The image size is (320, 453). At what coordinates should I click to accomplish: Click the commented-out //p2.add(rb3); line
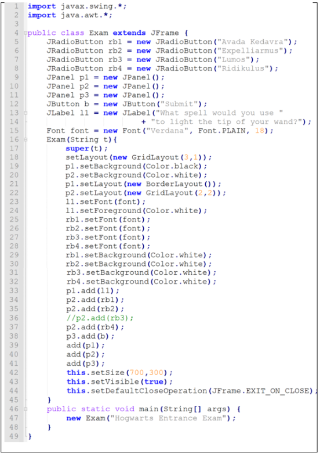click(x=100, y=318)
